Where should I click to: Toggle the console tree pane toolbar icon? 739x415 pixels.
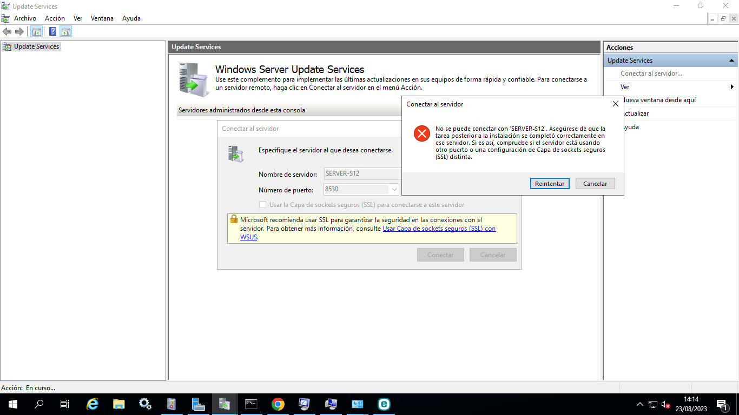pos(37,31)
